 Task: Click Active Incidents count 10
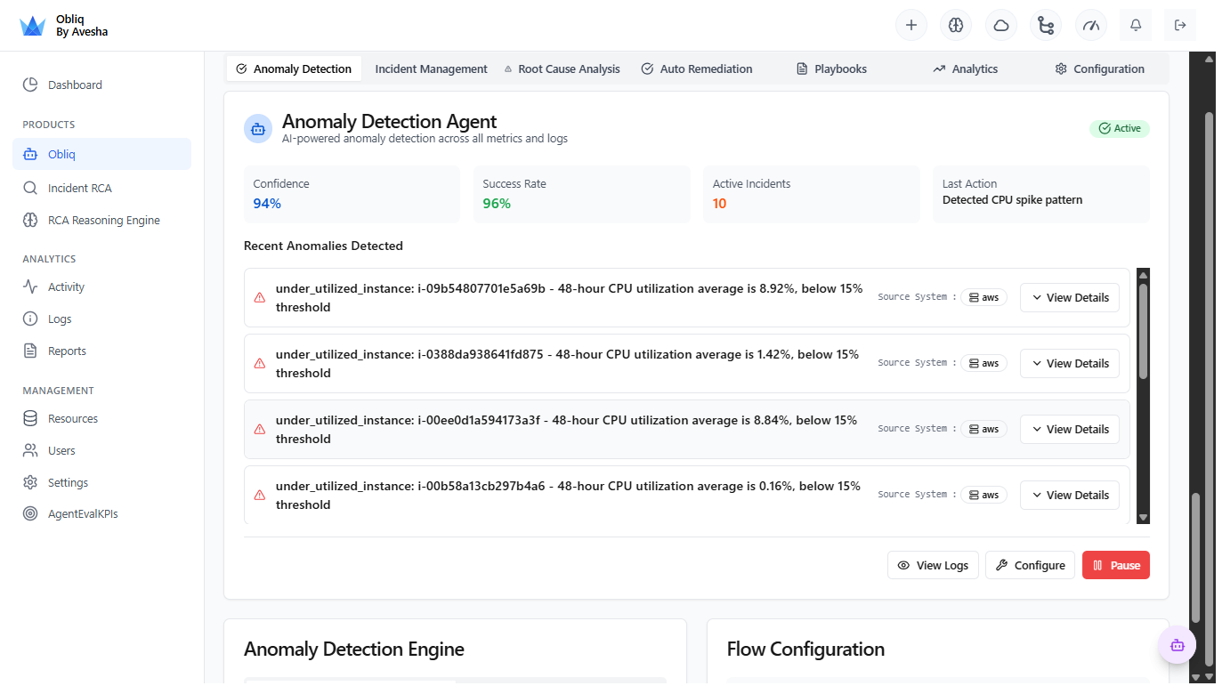[x=719, y=204]
